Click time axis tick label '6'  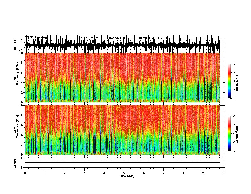point(144,173)
